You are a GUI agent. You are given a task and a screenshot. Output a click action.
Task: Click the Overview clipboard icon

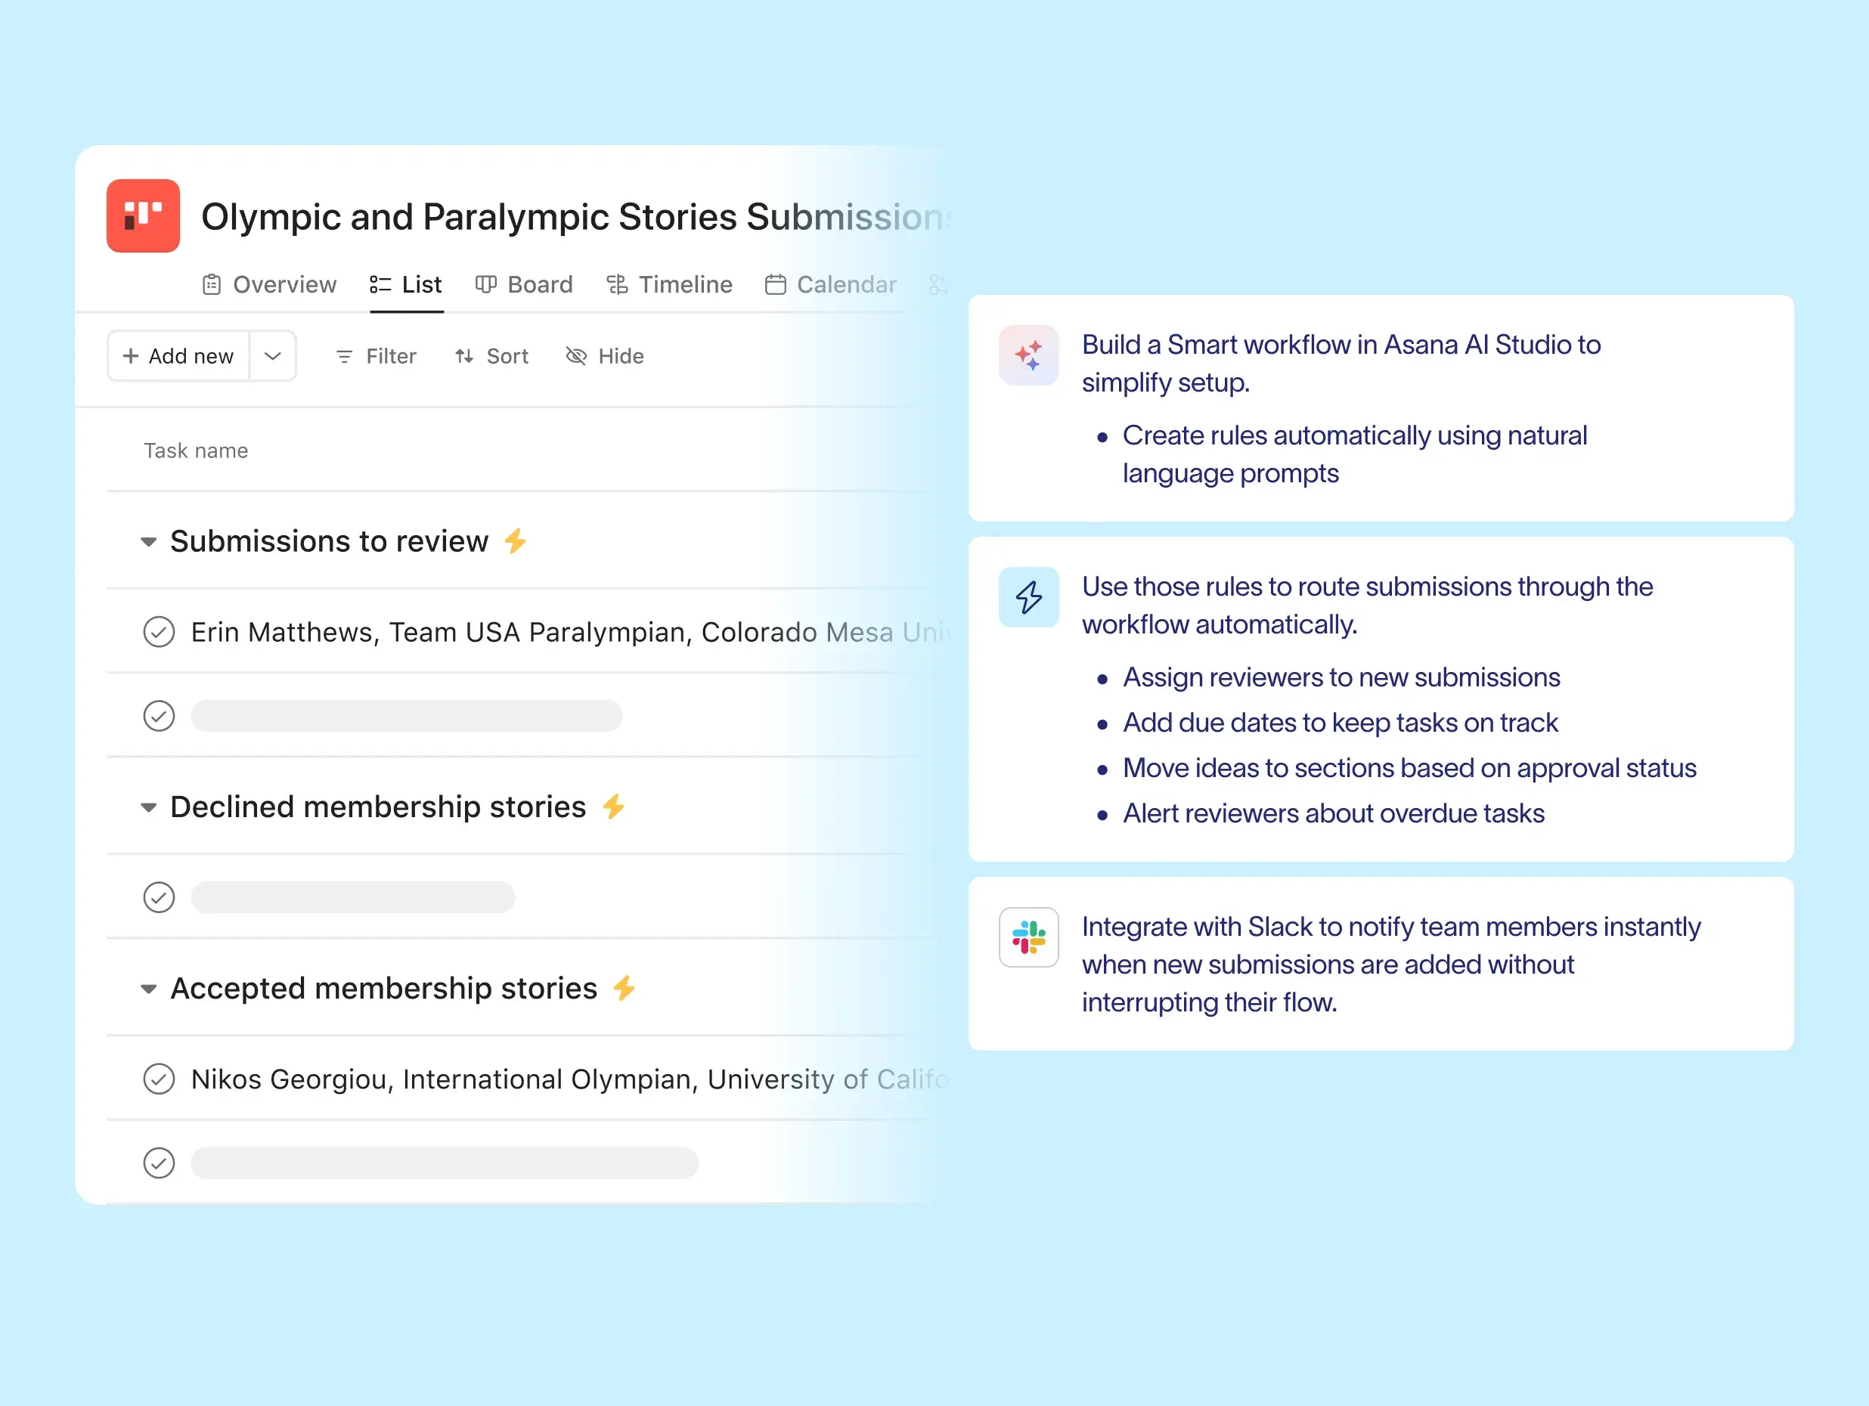pos(211,285)
